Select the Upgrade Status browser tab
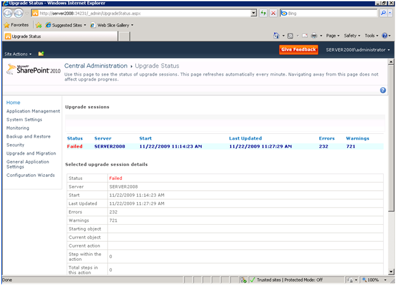 61,37
